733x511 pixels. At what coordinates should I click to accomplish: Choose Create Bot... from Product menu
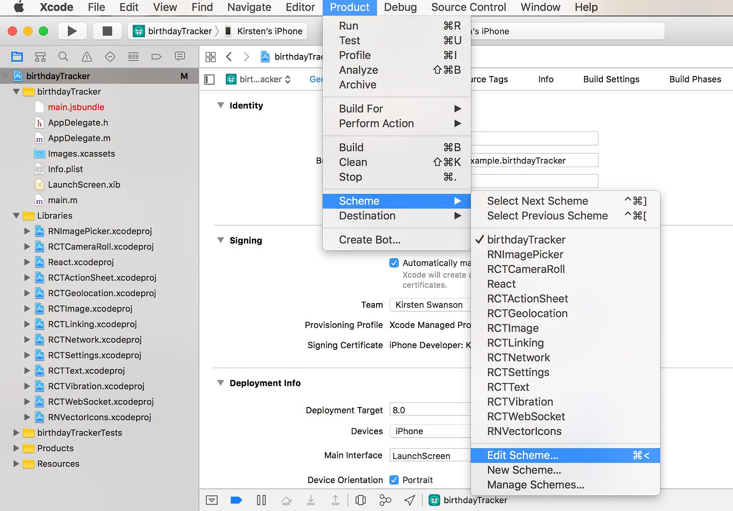397,240
